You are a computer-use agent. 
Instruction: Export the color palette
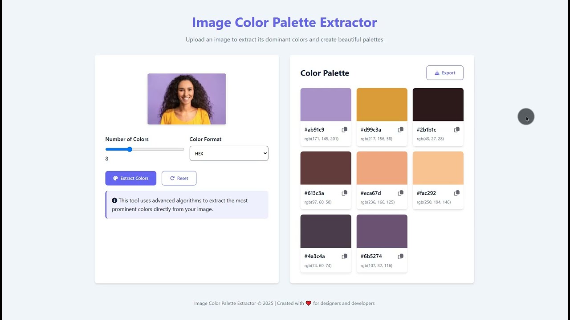pyautogui.click(x=445, y=73)
